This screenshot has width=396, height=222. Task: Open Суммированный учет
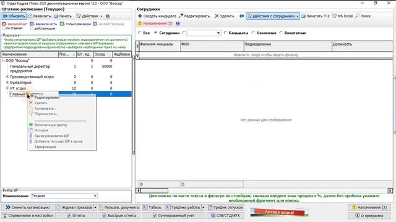click(x=173, y=216)
